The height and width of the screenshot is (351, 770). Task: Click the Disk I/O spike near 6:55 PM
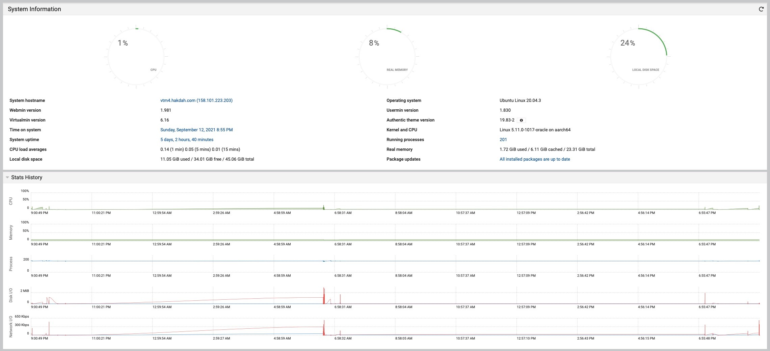pyautogui.click(x=705, y=298)
